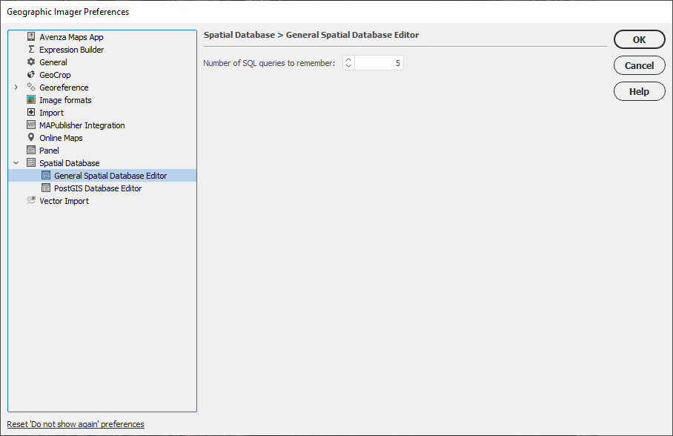Click the PostGIS Database Editor icon
673x436 pixels.
[45, 188]
